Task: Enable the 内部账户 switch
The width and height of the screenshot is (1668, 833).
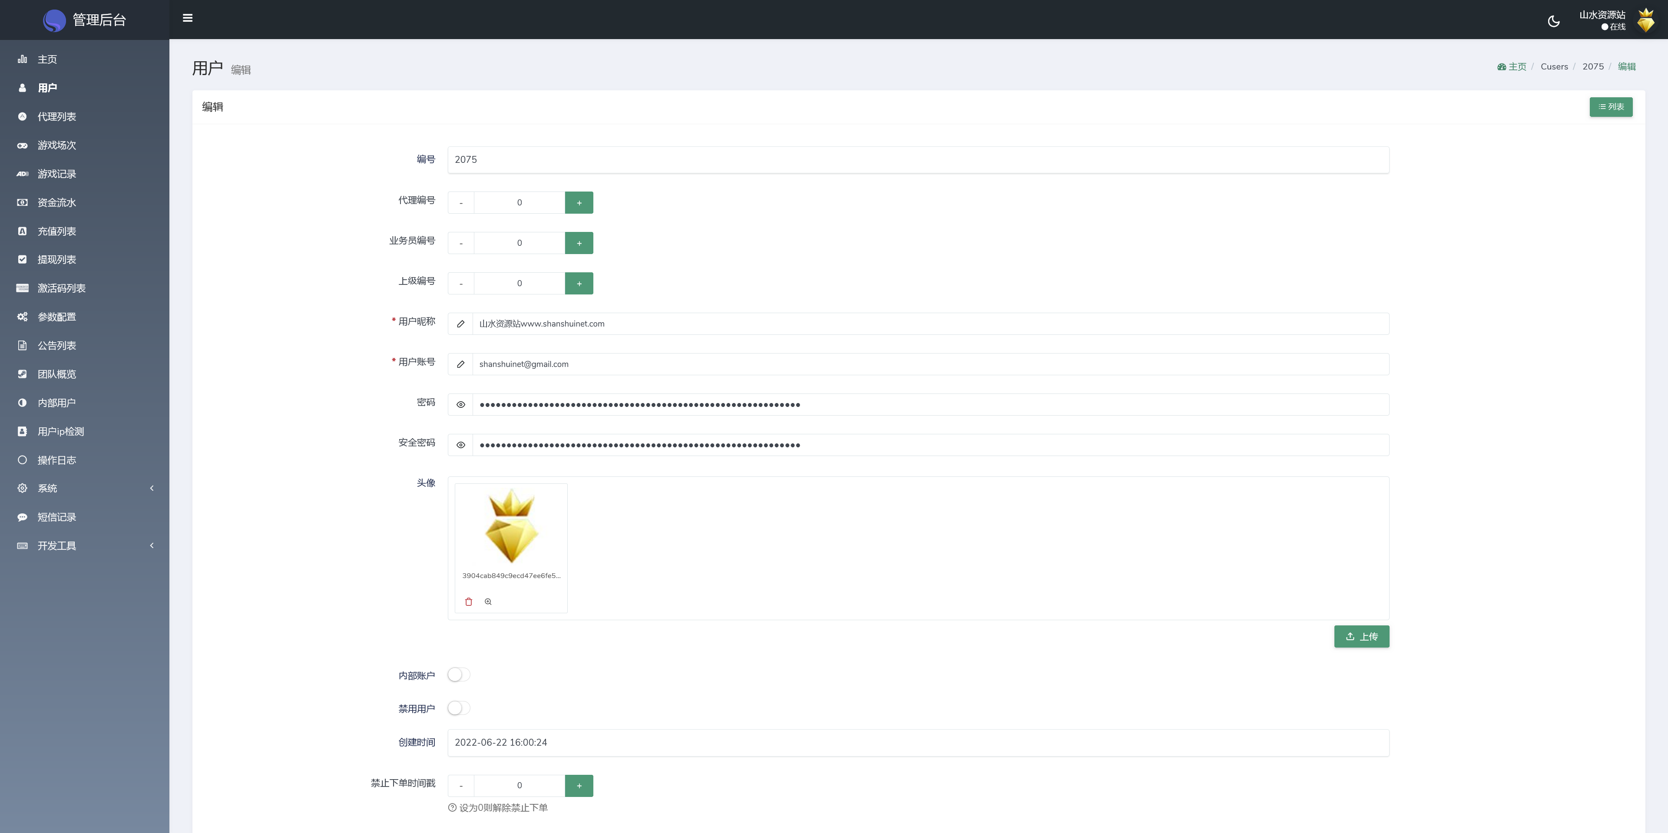Action: pyautogui.click(x=458, y=674)
